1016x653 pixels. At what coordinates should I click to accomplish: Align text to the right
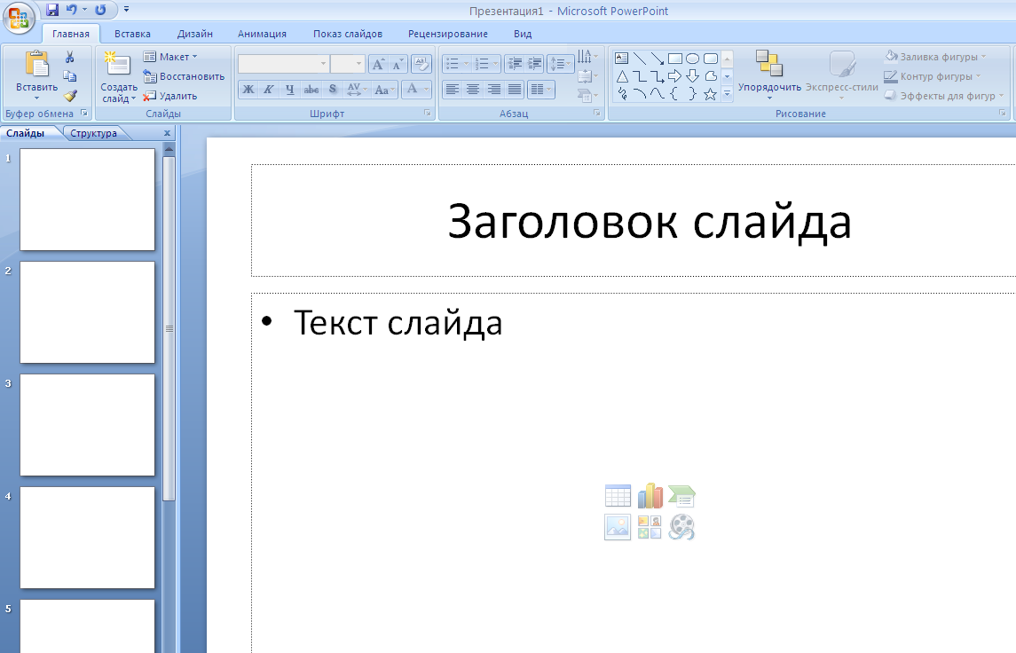(x=493, y=90)
